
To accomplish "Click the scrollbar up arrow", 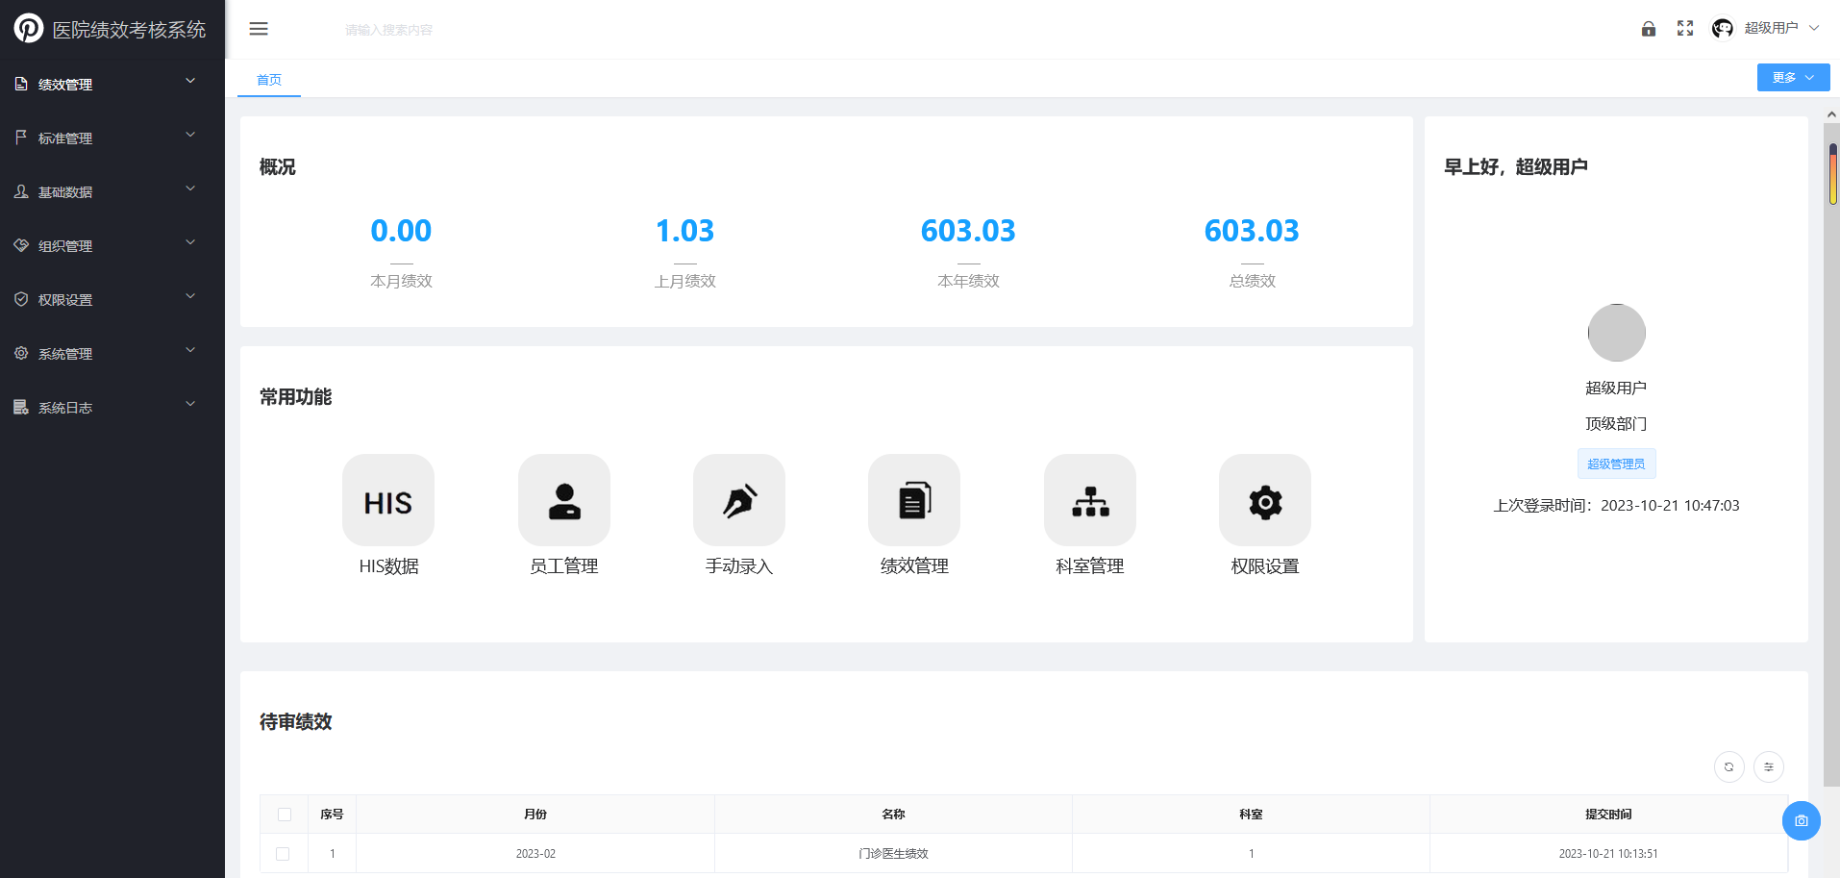I will click(1831, 114).
